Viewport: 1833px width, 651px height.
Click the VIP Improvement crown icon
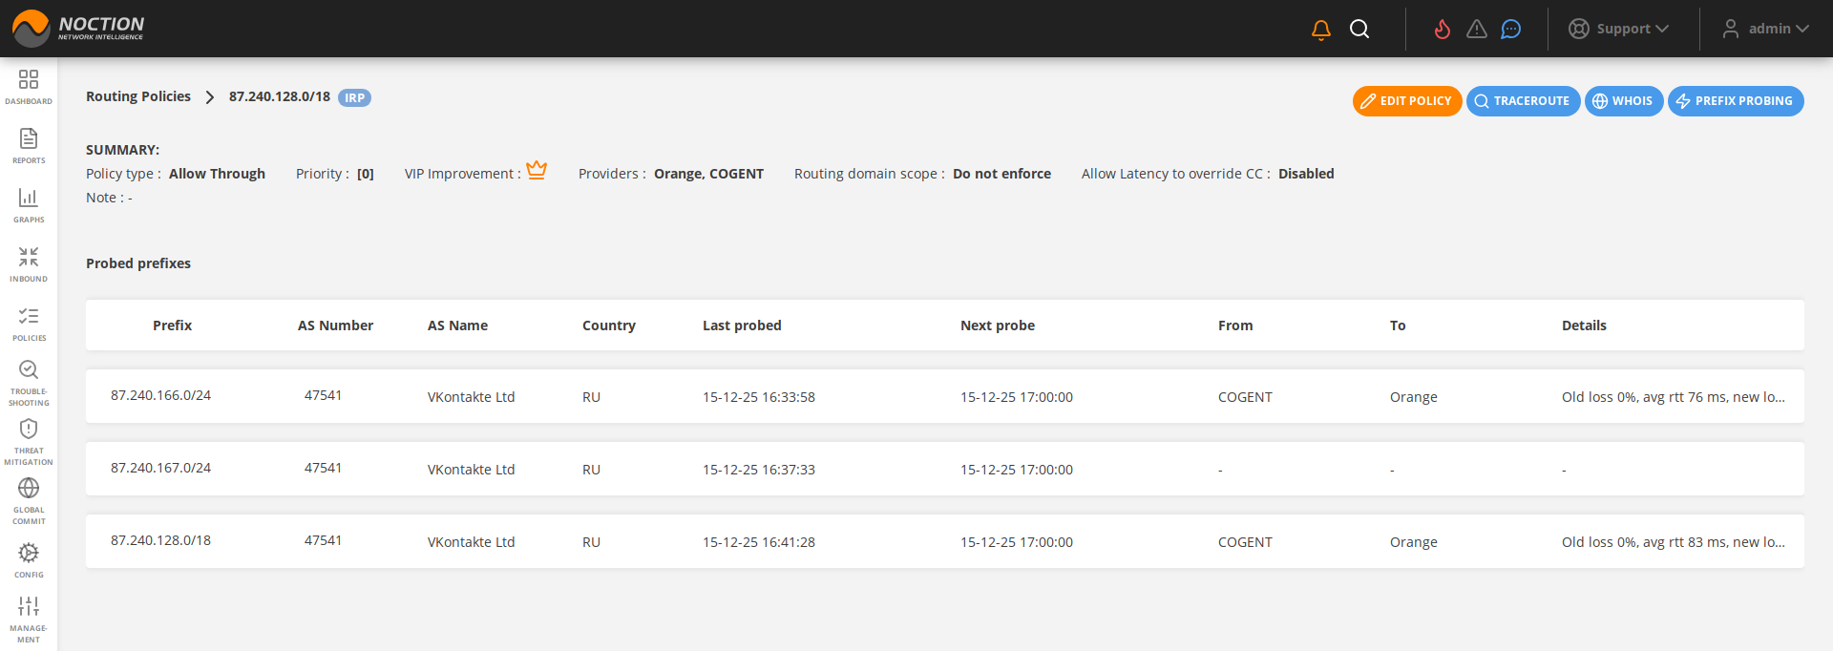click(537, 171)
